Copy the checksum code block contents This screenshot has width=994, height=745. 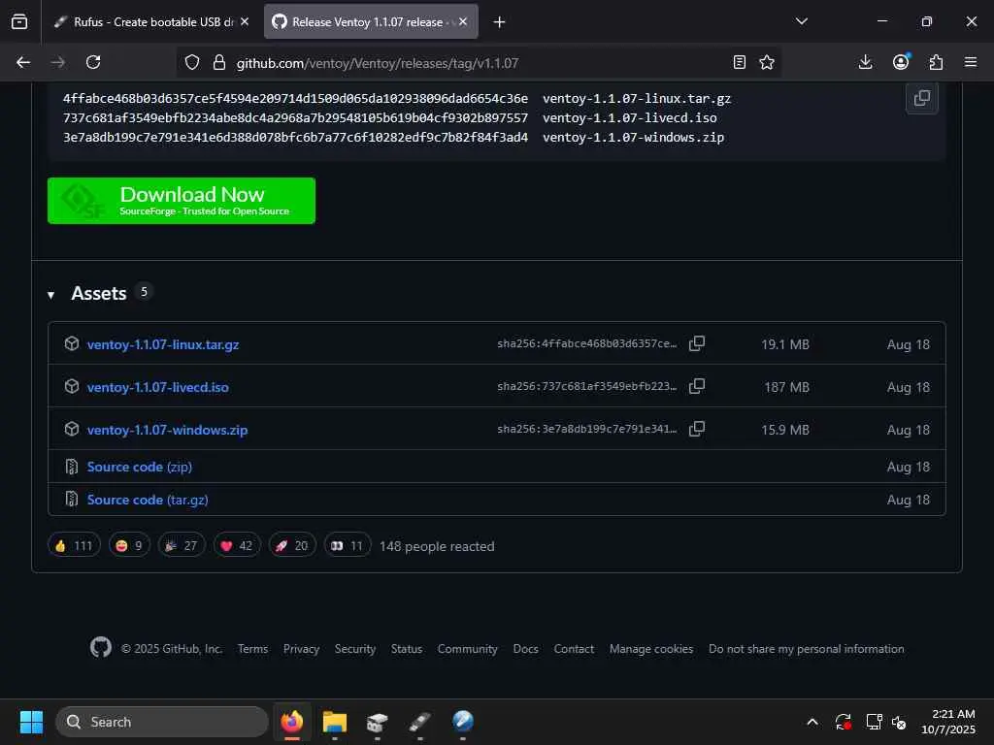pyautogui.click(x=922, y=98)
